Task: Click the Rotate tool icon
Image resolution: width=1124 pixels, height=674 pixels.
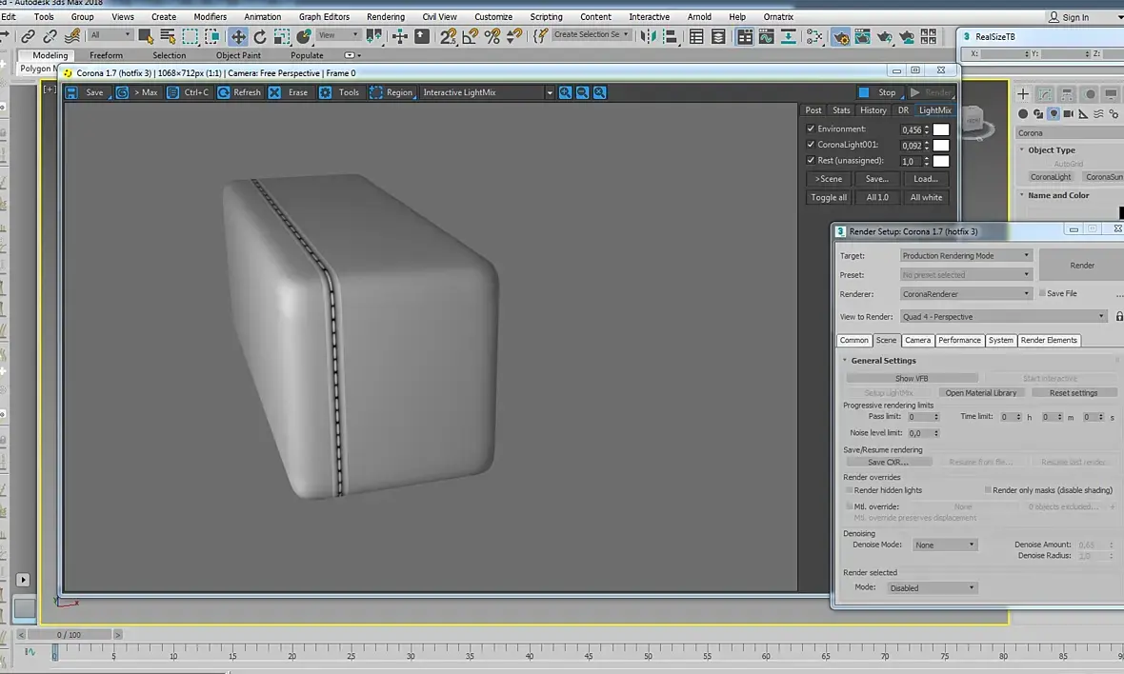Action: coord(260,36)
